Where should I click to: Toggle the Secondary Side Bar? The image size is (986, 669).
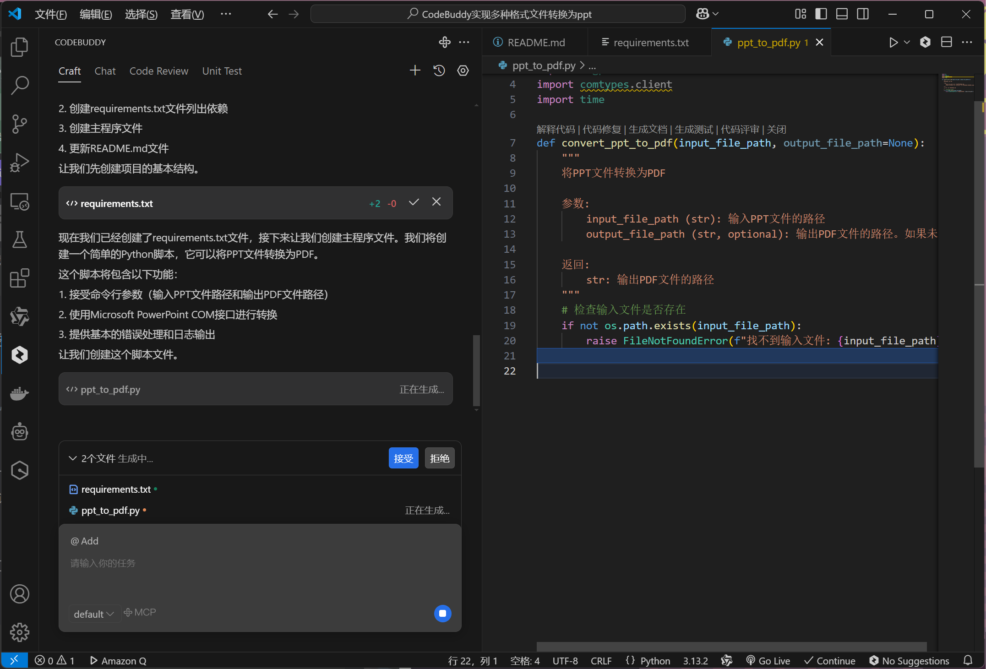coord(863,14)
